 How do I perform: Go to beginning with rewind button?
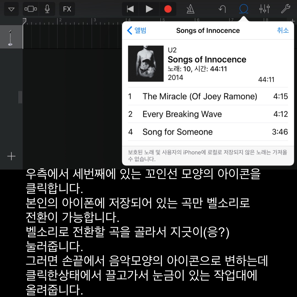[130, 9]
